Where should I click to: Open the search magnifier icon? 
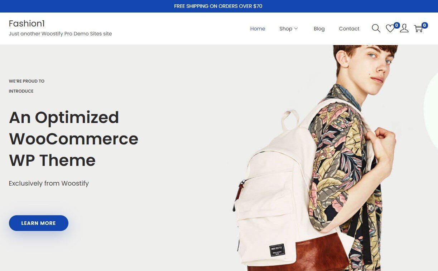376,28
